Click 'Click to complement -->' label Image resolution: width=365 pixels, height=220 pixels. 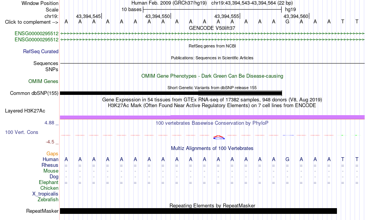click(32, 22)
